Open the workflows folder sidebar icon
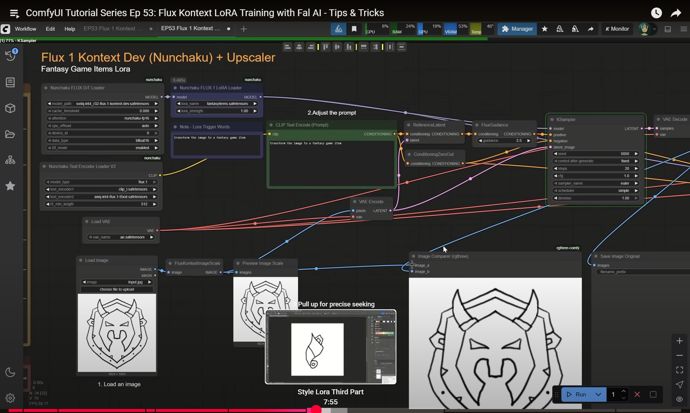This screenshot has width=690, height=413. 10,134
